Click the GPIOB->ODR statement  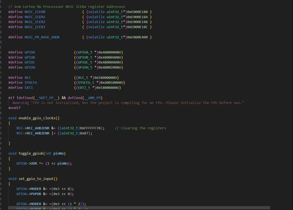coord(44,163)
